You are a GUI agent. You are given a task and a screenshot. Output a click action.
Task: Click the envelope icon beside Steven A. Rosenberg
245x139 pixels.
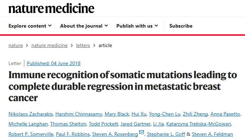click(x=141, y=132)
